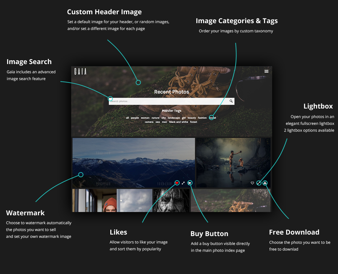Open the hamburger menu icon
Viewport: 338px width, 274px height.
pos(267,71)
